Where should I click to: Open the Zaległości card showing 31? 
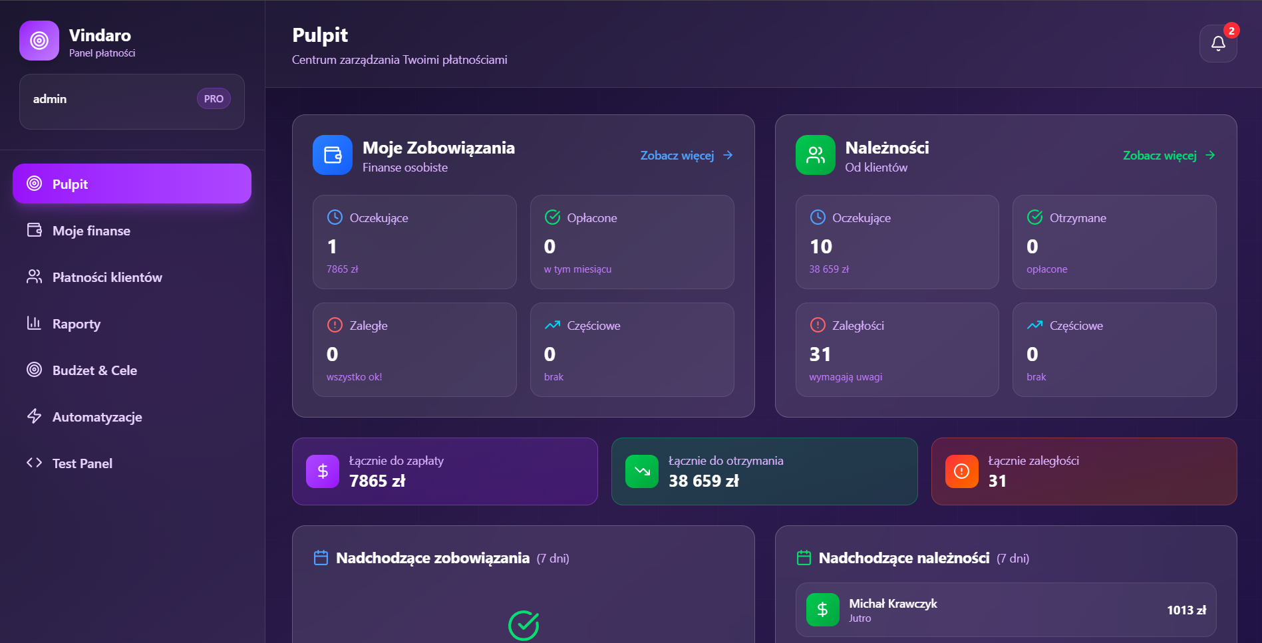tap(896, 350)
